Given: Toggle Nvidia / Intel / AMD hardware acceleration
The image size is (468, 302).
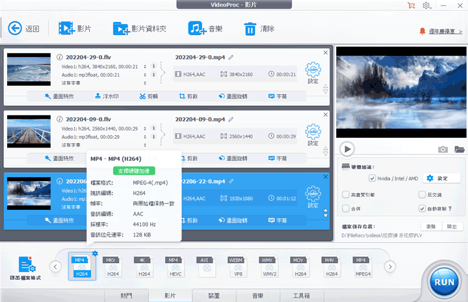Looking at the screenshot, I should tap(372, 179).
